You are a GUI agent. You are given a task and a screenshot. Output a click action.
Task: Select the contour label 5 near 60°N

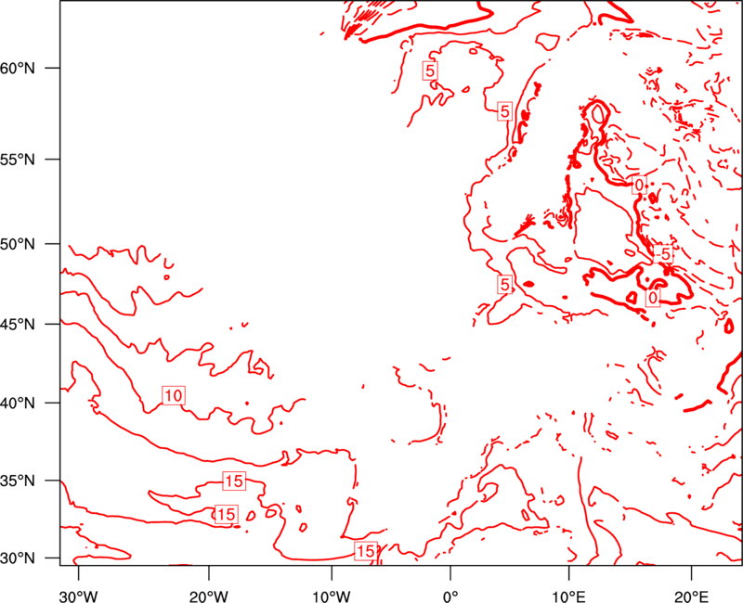[430, 71]
